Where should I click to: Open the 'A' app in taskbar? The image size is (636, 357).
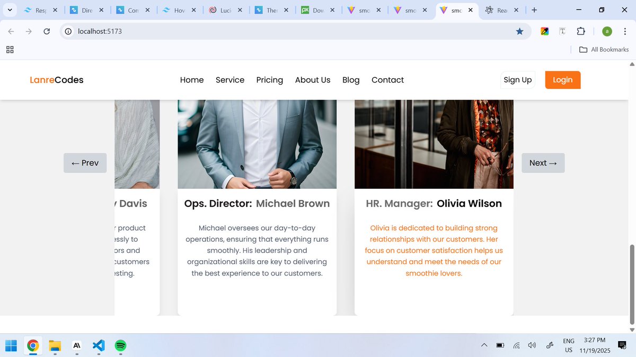pyautogui.click(x=77, y=346)
